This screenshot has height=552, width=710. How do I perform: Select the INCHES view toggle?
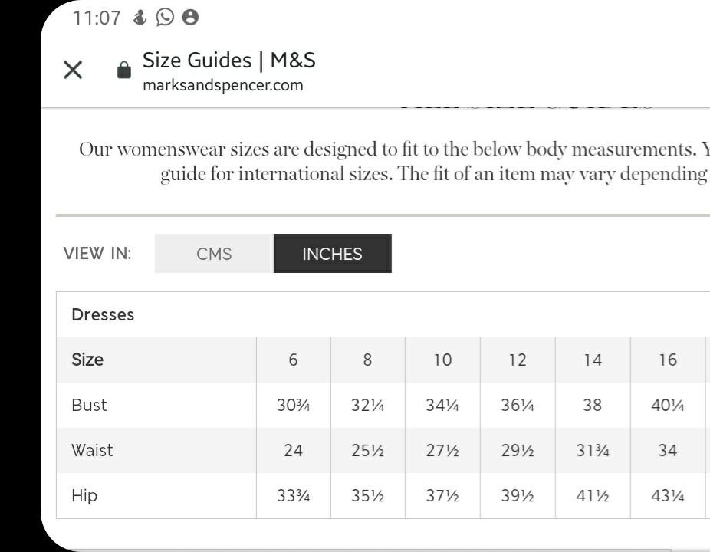point(332,254)
